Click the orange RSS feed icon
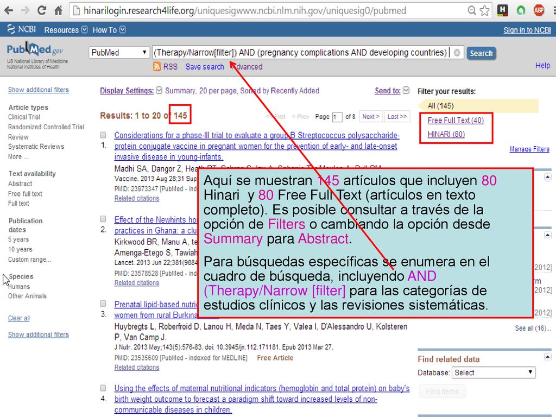 pos(157,66)
